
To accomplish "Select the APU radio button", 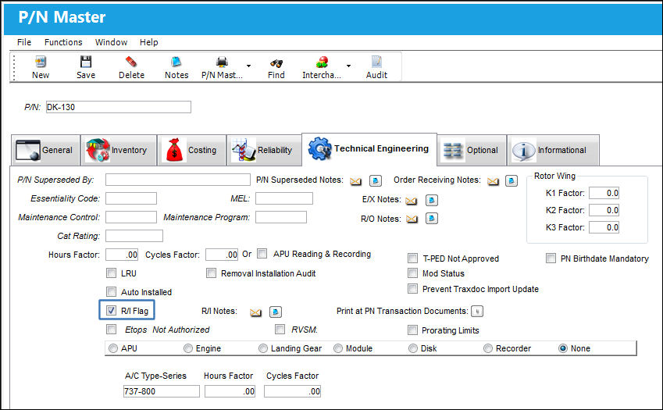I will (113, 348).
